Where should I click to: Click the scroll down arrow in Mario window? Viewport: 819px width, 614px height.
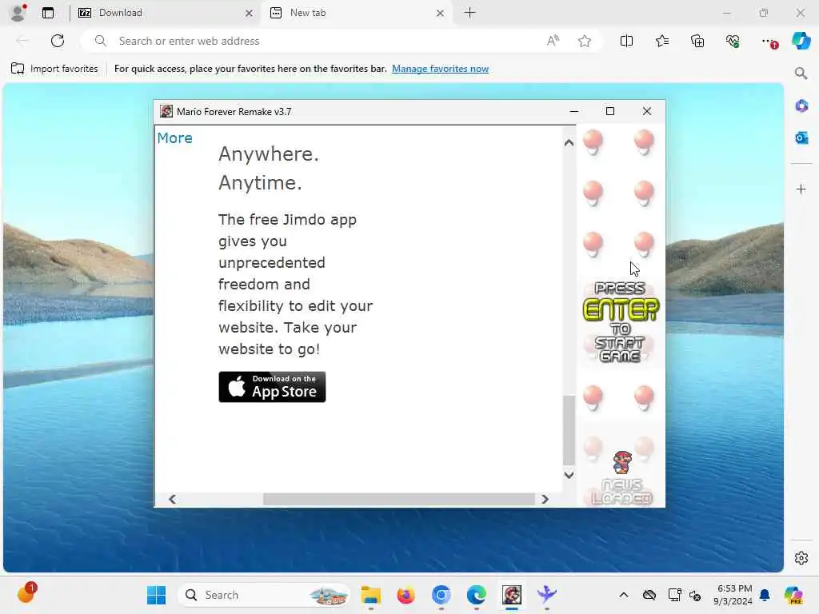(x=569, y=475)
